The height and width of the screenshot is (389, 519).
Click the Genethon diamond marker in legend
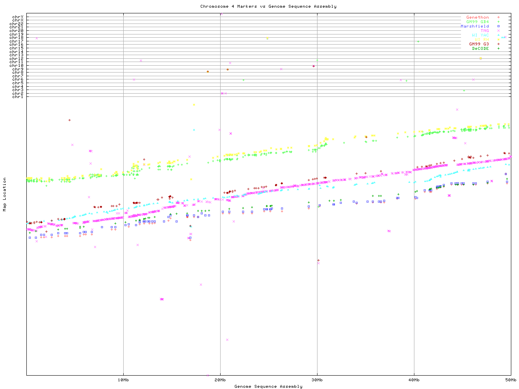click(498, 17)
